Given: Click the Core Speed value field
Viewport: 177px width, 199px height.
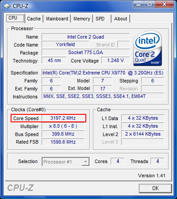Looking at the screenshot, I should click(63, 118).
